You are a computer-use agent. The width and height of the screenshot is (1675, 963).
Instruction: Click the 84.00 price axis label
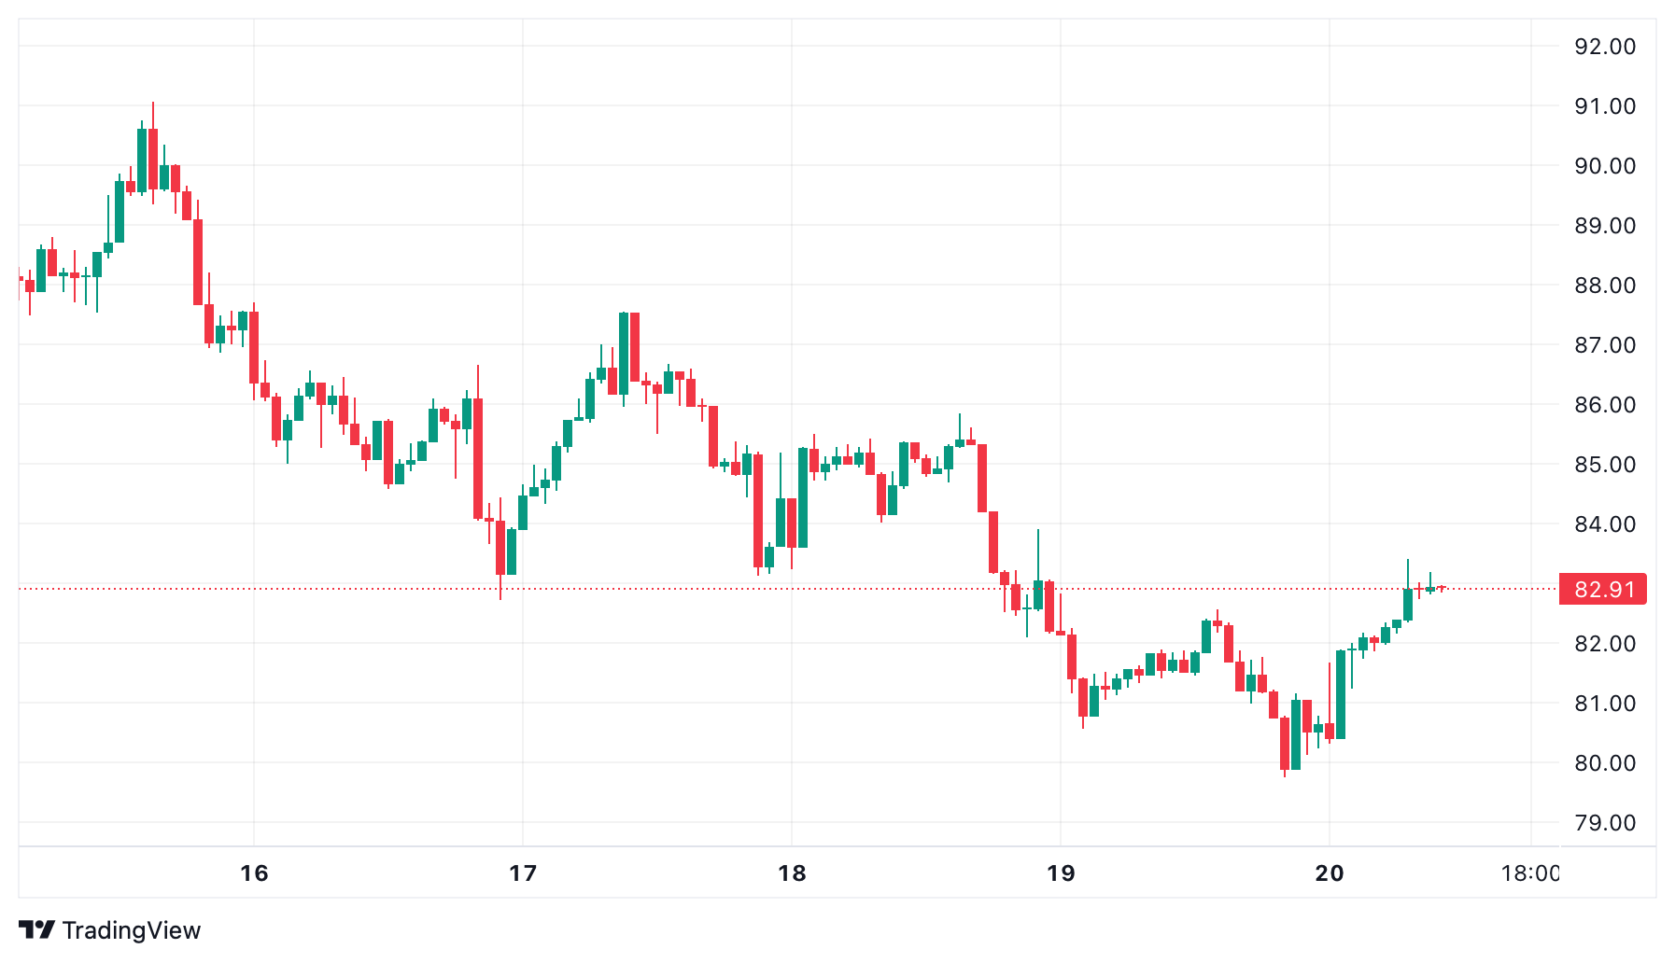tap(1605, 524)
